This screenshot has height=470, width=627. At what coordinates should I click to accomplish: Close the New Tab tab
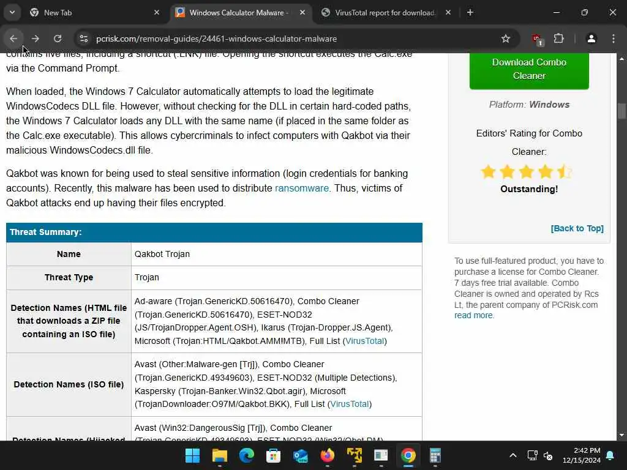(157, 12)
